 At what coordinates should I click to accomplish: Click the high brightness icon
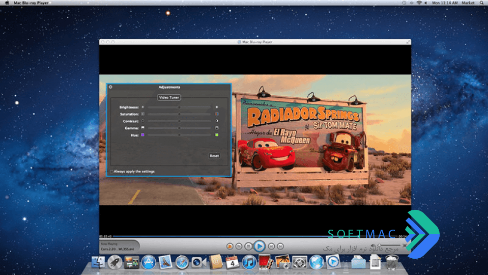(217, 107)
